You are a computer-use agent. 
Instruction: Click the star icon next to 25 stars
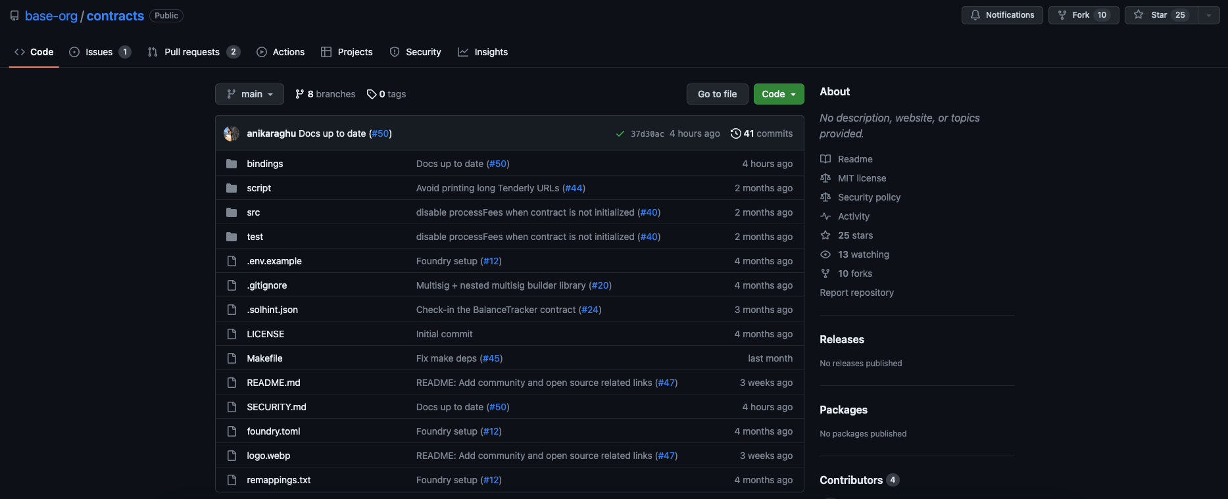click(825, 235)
